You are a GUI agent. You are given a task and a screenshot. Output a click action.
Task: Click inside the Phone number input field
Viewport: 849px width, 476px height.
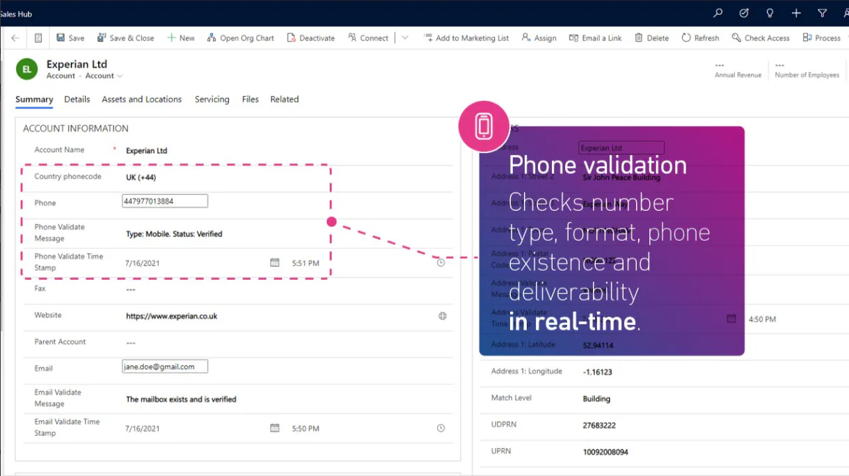(164, 200)
